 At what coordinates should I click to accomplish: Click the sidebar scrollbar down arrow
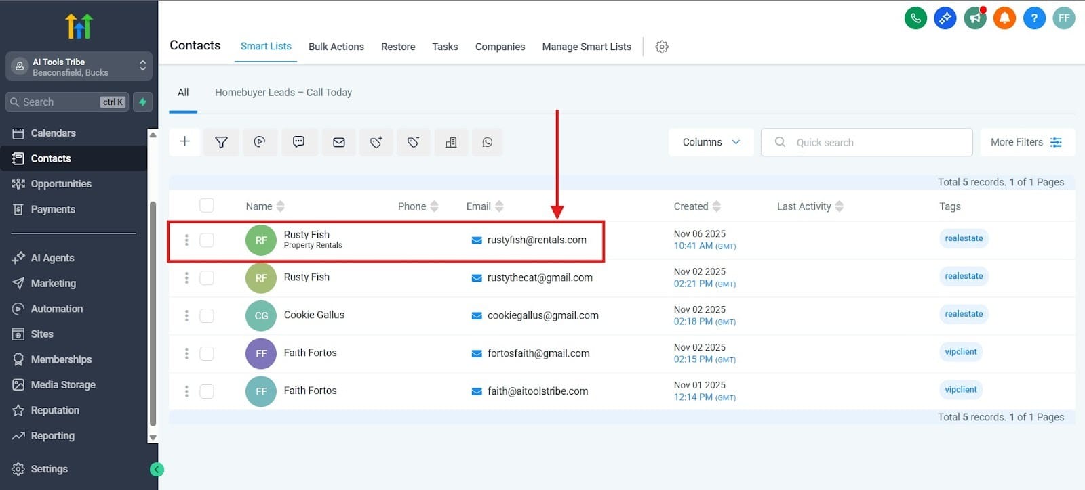click(x=153, y=438)
